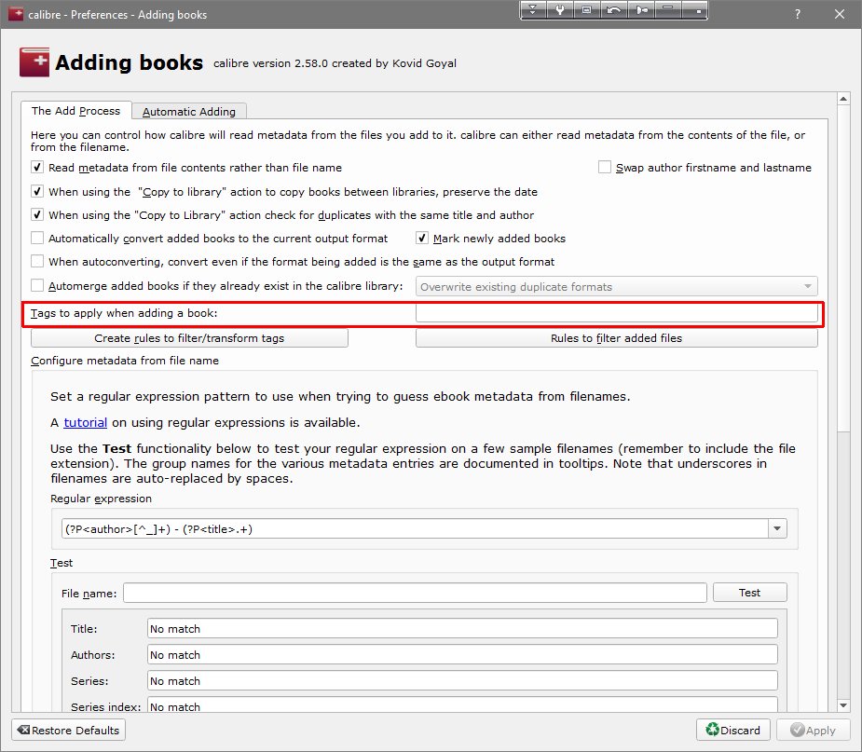Click Tags to apply when adding a book field
Image resolution: width=862 pixels, height=752 pixels.
pyautogui.click(x=616, y=313)
